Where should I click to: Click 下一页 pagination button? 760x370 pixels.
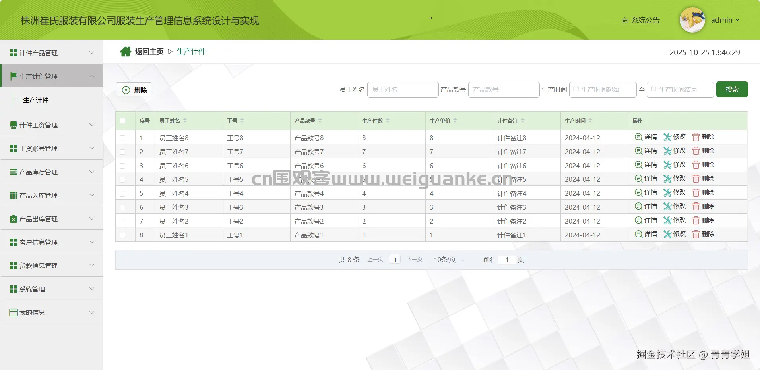415,260
